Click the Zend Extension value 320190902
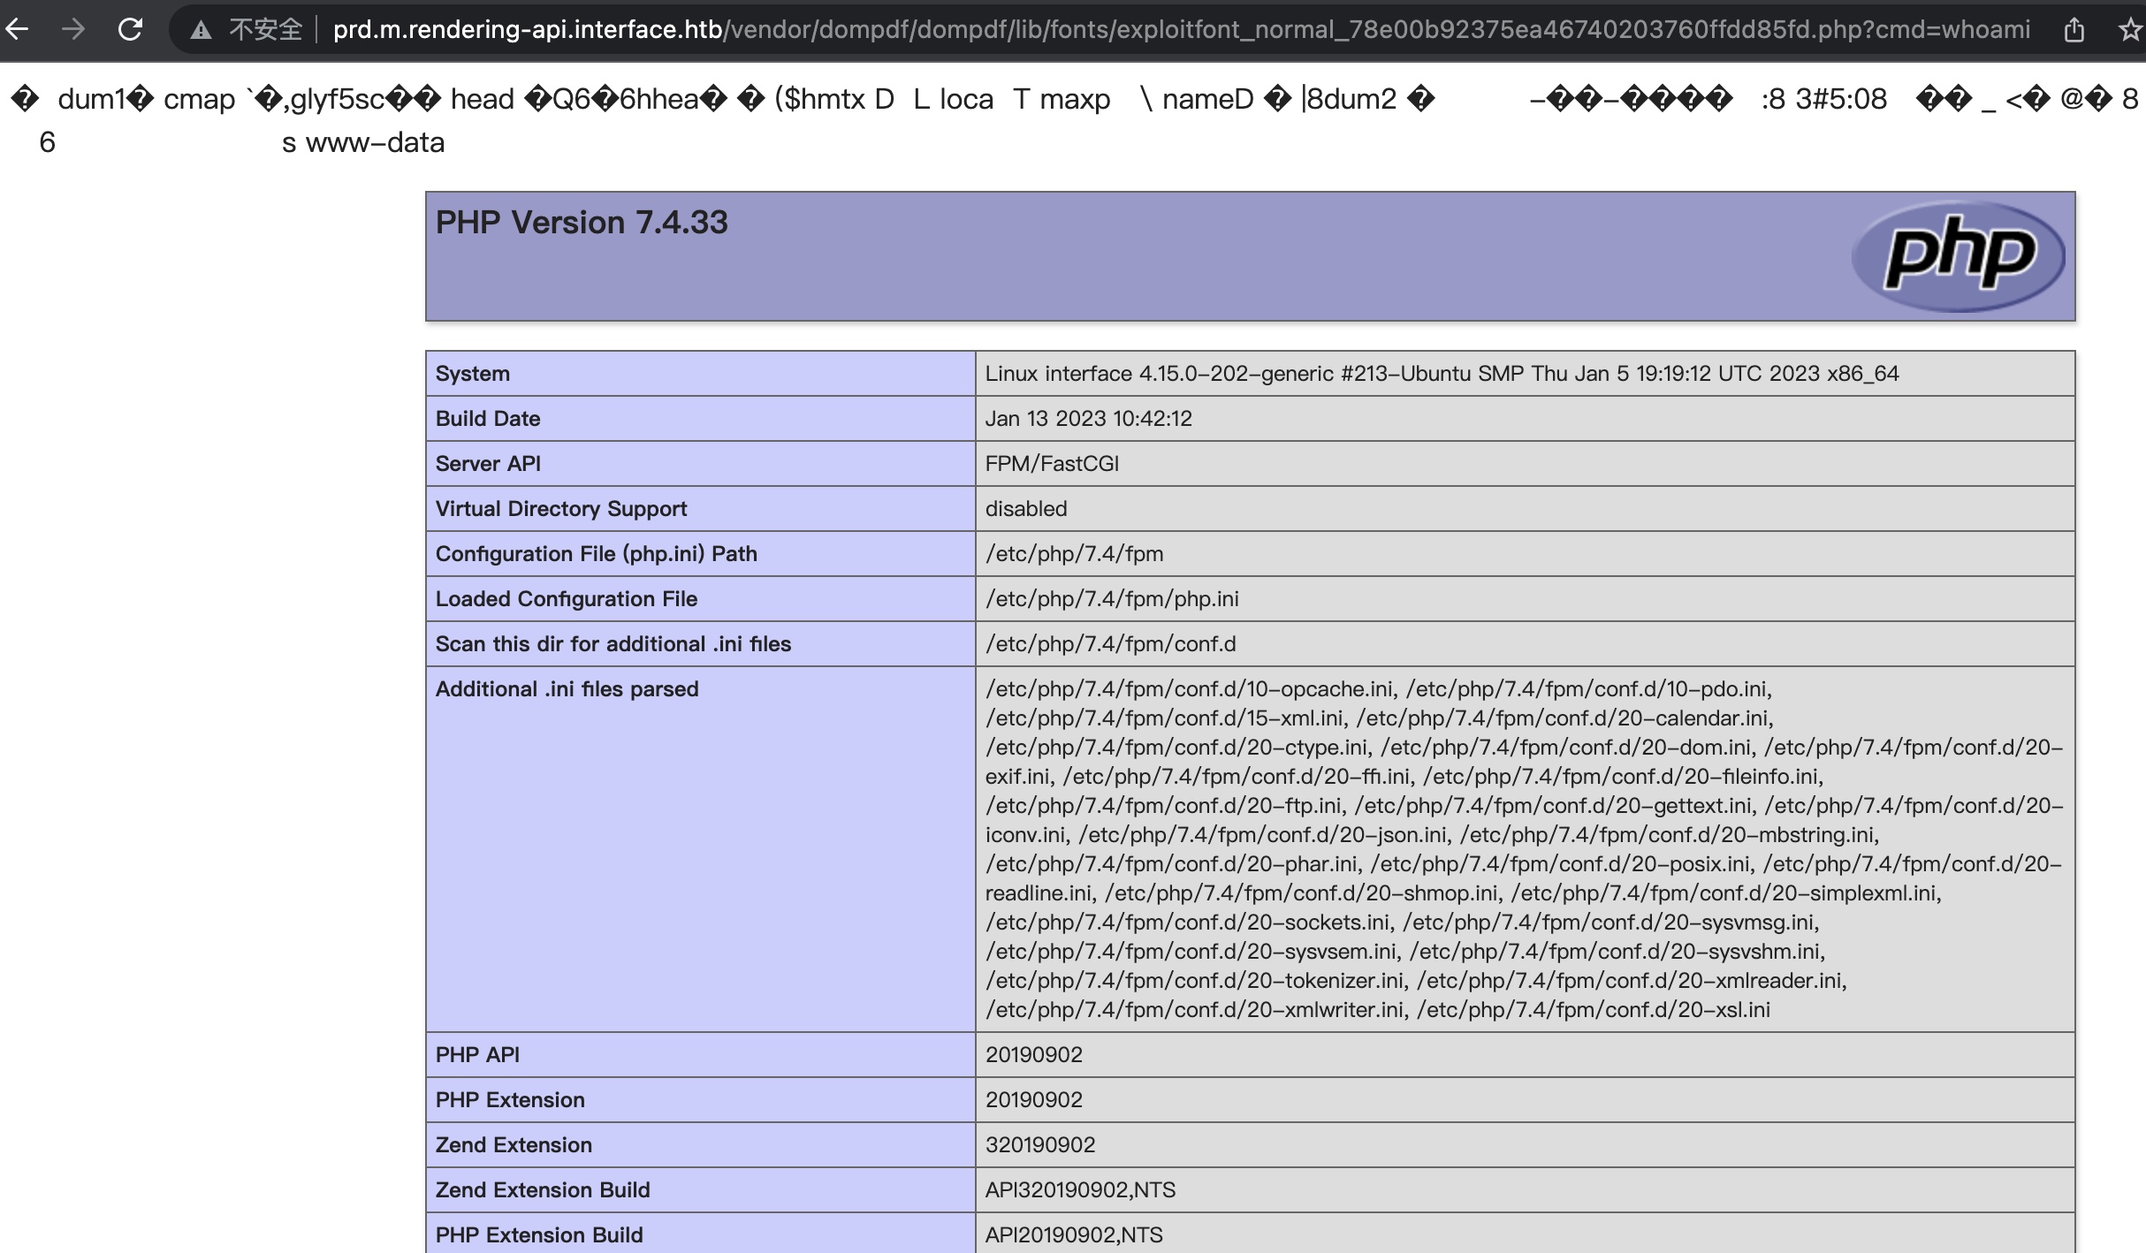This screenshot has width=2146, height=1253. 1040,1145
